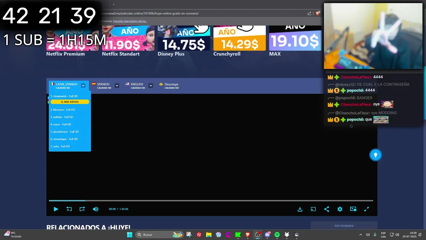
Task: Click the RELACIONADOS A ¡HUYE! heading
Action: tap(89, 228)
